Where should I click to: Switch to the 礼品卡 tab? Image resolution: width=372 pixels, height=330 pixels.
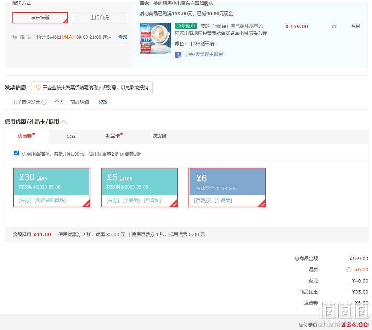click(113, 136)
